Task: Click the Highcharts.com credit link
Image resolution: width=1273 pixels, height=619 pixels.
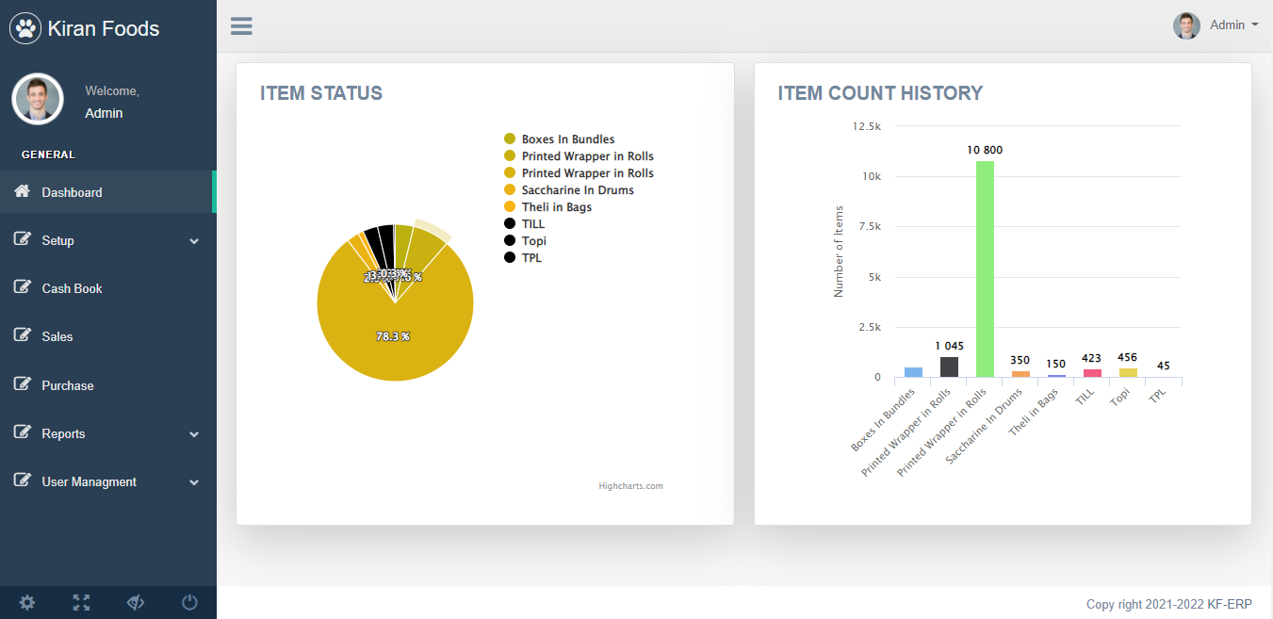Action: (x=630, y=485)
